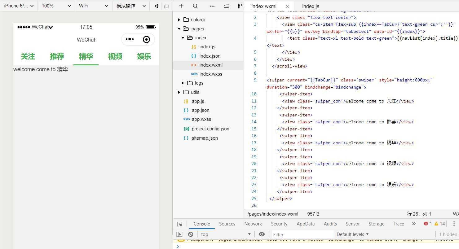The width and height of the screenshot is (459, 249).
Task: Tap the 推荐 tab in simulator
Action: click(x=57, y=56)
